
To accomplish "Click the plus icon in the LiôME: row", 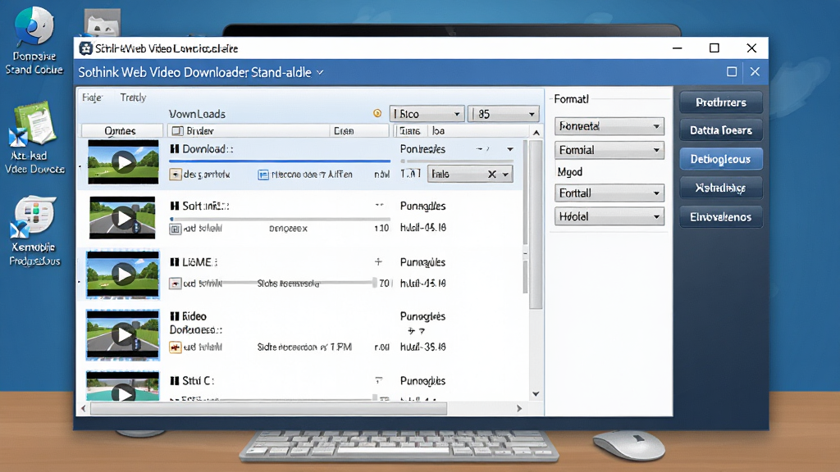I will [378, 261].
